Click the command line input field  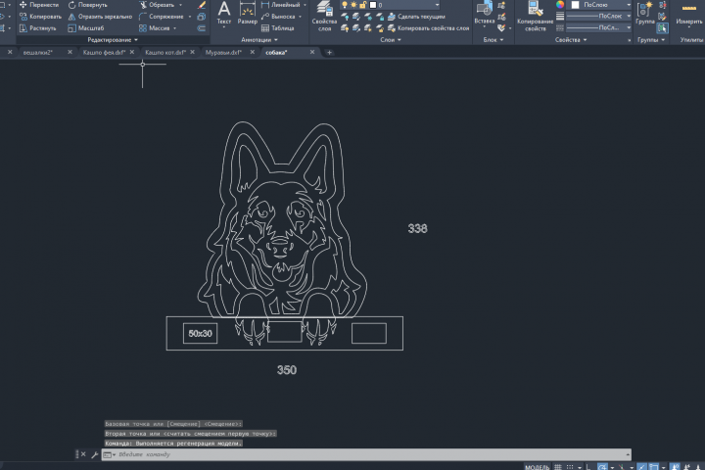tap(366, 454)
